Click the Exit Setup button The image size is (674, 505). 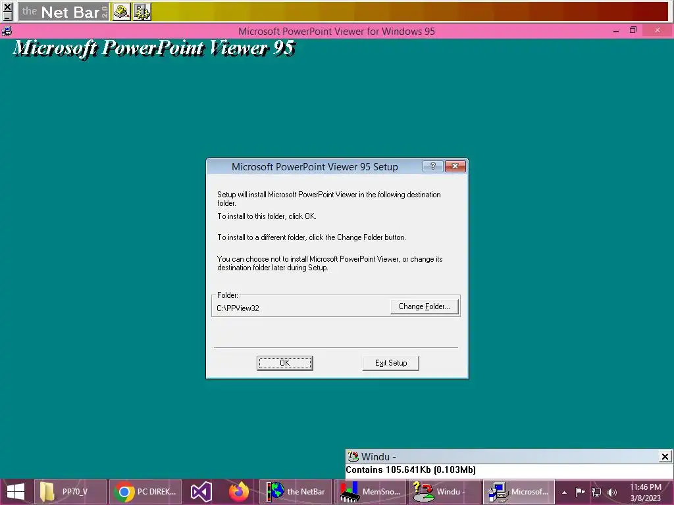[391, 363]
